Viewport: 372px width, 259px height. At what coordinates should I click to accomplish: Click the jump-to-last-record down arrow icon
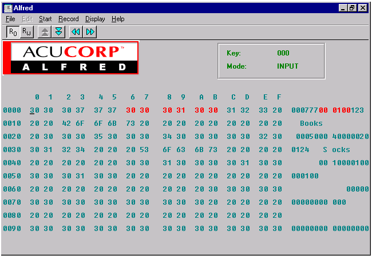pos(59,31)
